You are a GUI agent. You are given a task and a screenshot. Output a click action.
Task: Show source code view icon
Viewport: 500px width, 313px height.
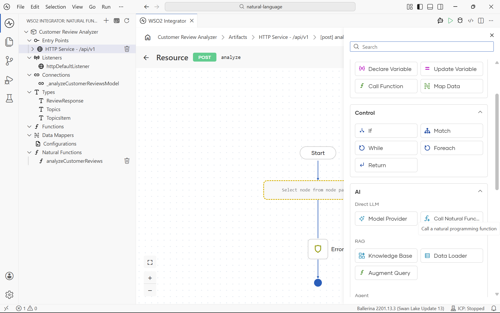tap(471, 21)
